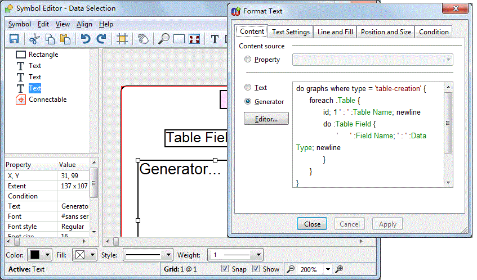Toggle the grid icon in toolbar
The width and height of the screenshot is (477, 280).
pos(121,39)
